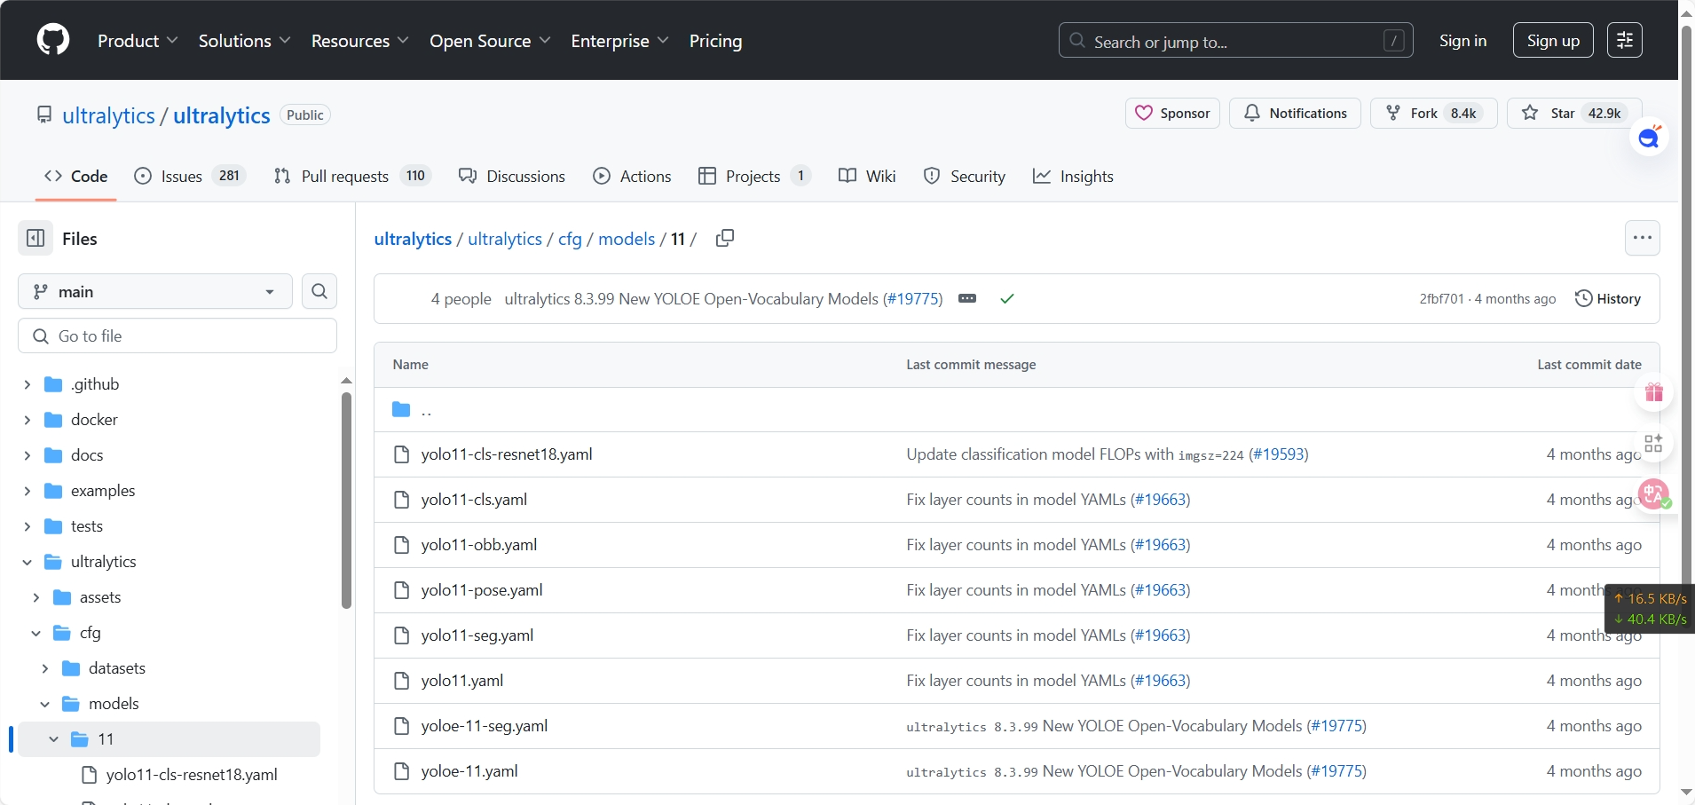This screenshot has height=805, width=1695.
Task: Click the file tree scrollbar
Action: (x=346, y=501)
